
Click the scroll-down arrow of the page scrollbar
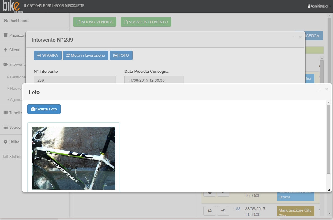(x=329, y=214)
